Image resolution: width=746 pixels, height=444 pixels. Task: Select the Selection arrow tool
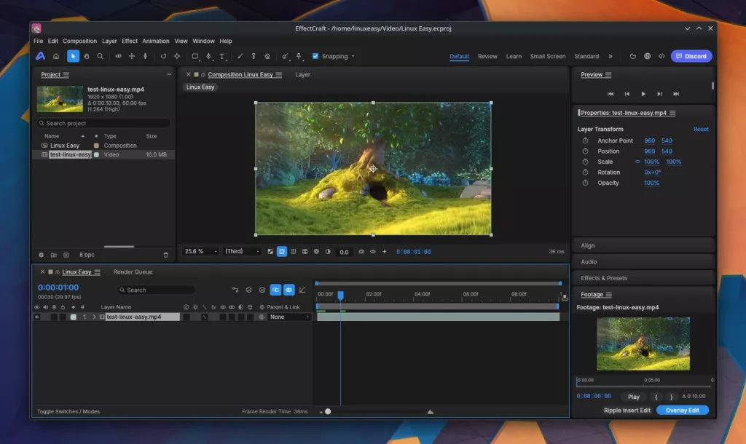click(73, 56)
